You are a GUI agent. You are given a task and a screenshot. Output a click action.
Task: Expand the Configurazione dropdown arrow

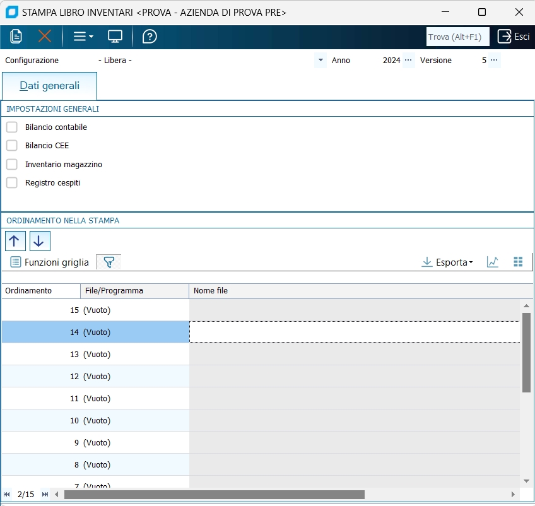point(320,61)
